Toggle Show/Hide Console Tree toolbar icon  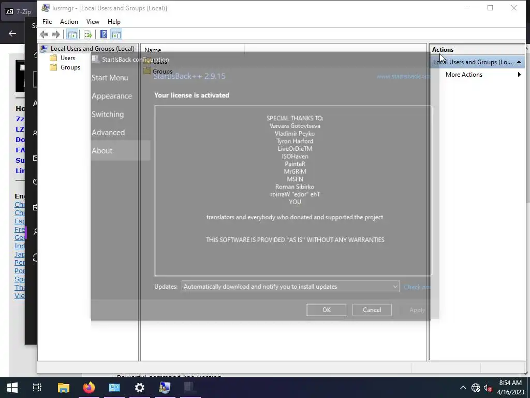(72, 34)
